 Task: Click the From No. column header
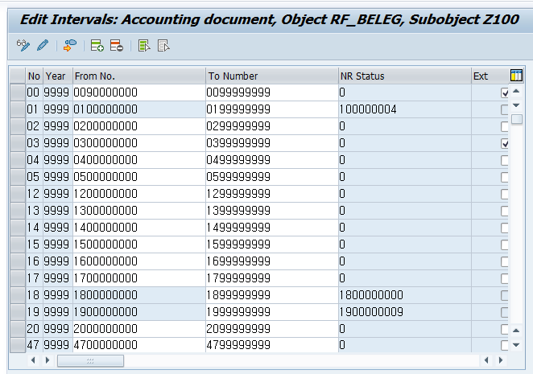tap(139, 76)
